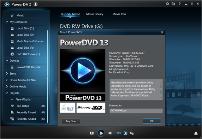Collapse the Playlists section

pos(7,93)
